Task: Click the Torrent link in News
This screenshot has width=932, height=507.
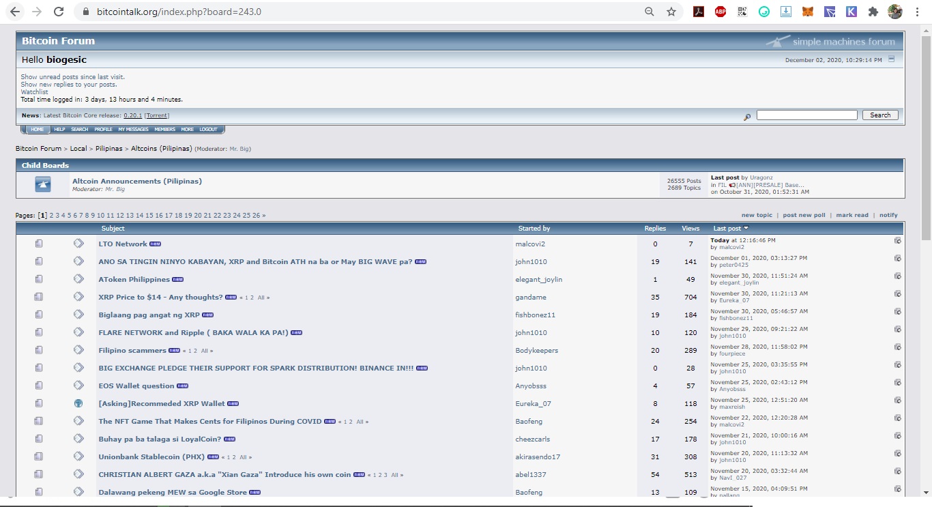Action: 157,116
